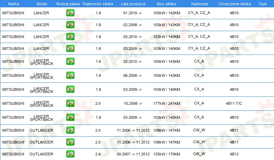Click OUTLANDER in the 2.4 engine row
274x160 pixels.
click(41, 154)
